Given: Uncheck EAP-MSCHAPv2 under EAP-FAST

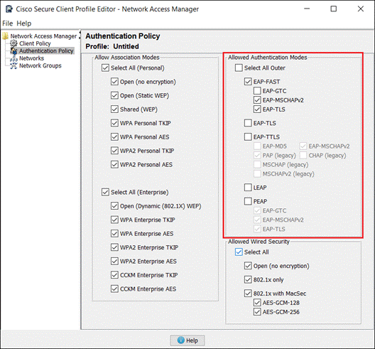Looking at the screenshot, I should [x=257, y=100].
